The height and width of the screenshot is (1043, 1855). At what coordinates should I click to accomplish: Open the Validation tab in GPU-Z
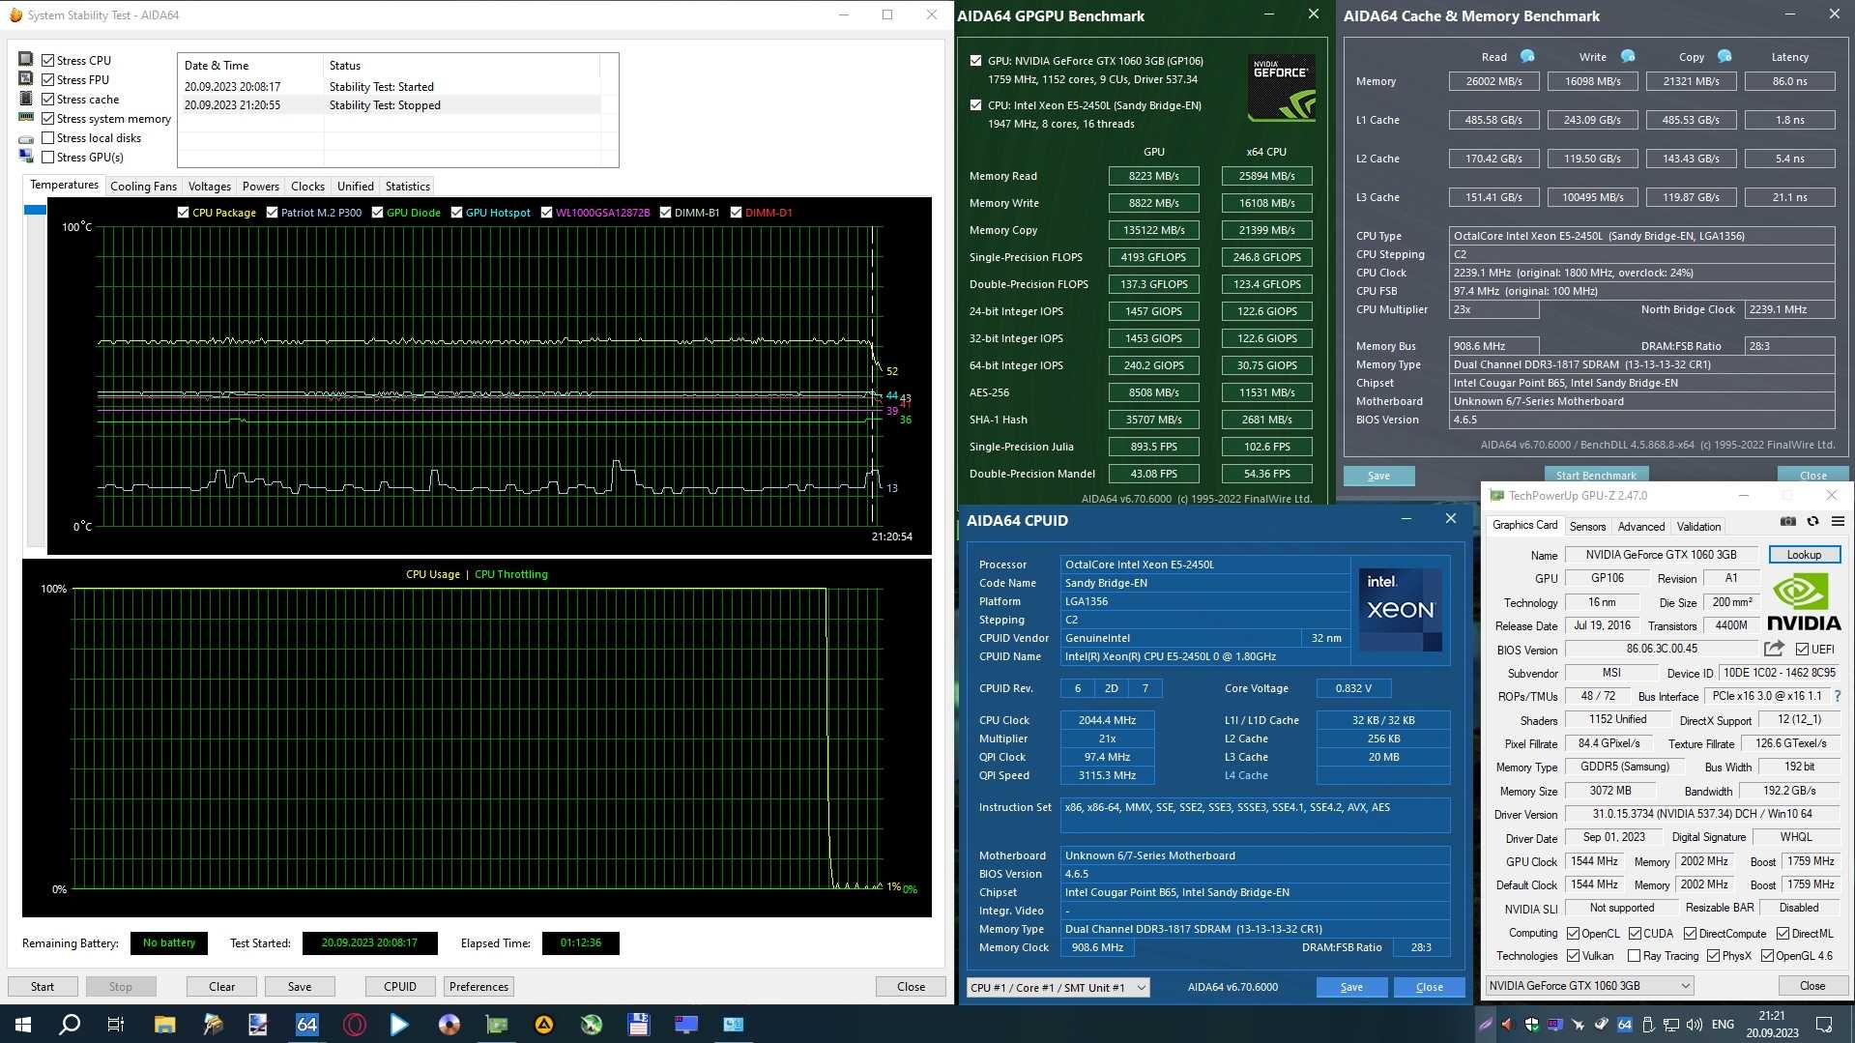point(1698,527)
